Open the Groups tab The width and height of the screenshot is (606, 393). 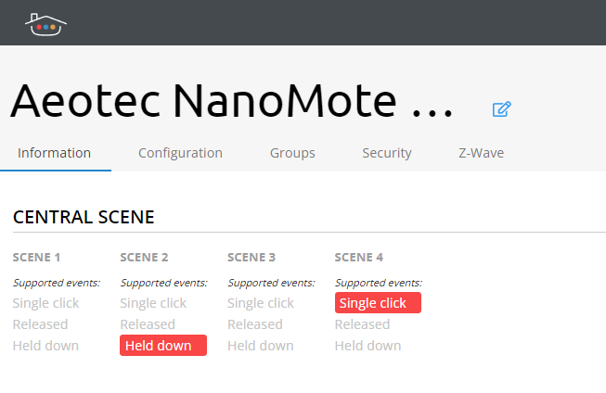click(292, 153)
